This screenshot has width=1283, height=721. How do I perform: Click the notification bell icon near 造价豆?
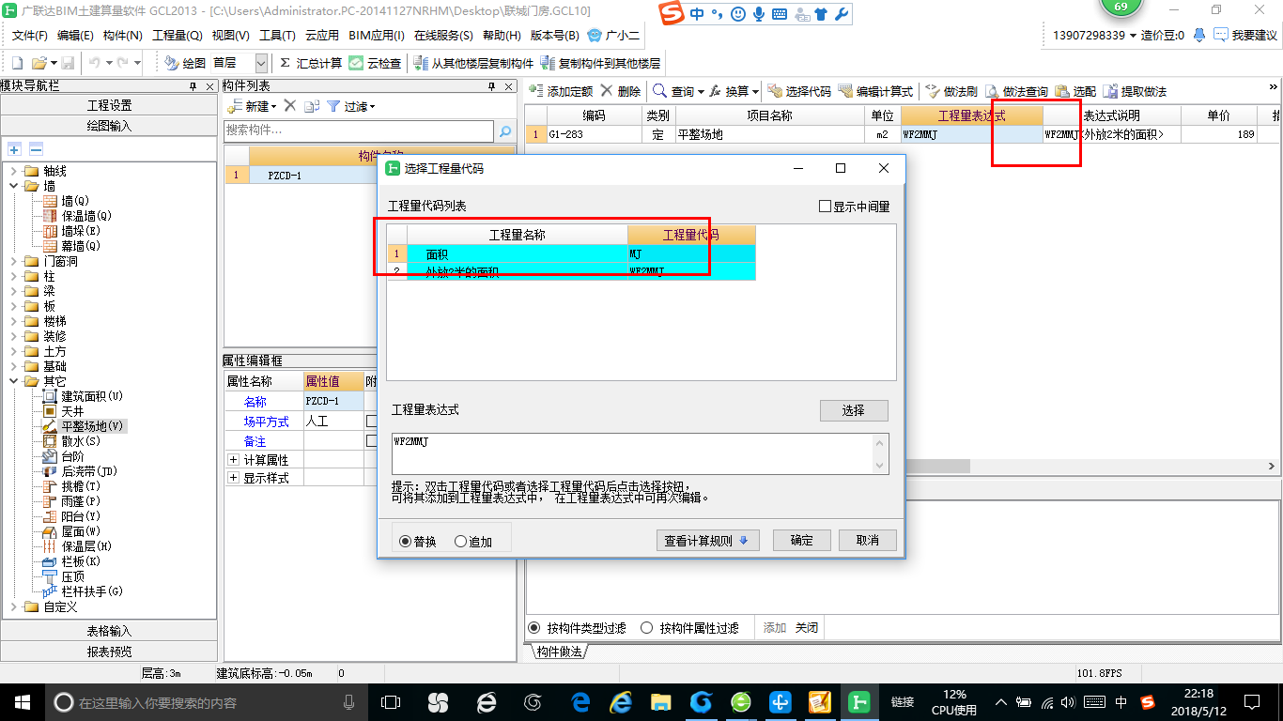point(1198,35)
